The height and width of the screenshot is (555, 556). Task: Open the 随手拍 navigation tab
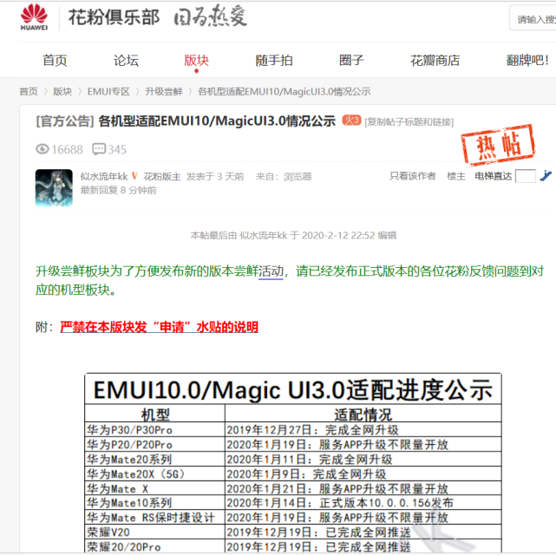click(x=274, y=61)
